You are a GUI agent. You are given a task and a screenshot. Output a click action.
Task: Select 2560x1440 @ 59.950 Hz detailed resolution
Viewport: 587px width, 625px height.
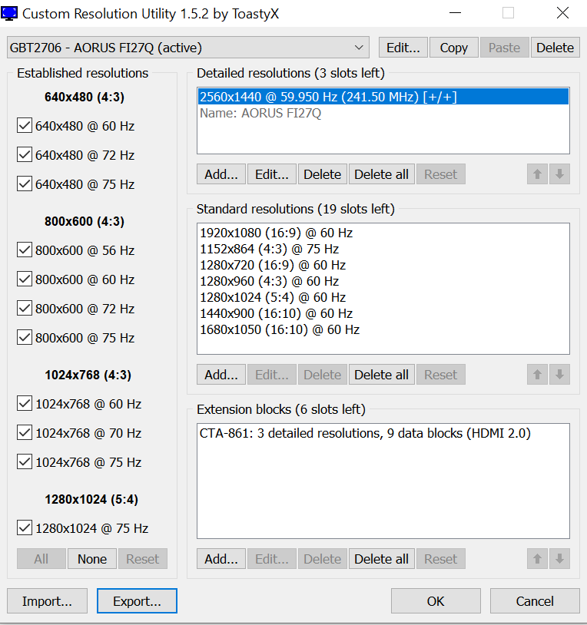click(x=383, y=97)
